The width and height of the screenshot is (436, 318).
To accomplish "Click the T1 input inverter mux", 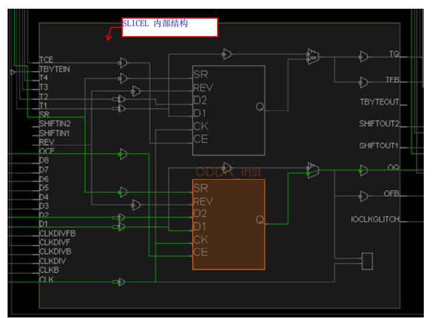I will click(119, 108).
